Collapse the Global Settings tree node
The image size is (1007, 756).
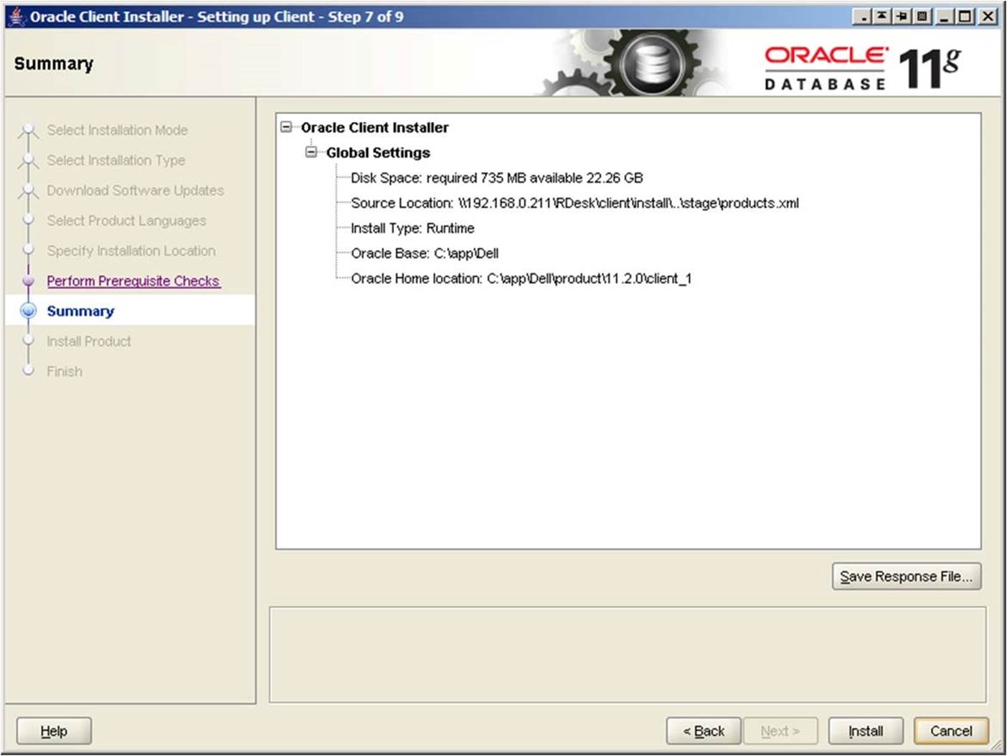(x=311, y=152)
